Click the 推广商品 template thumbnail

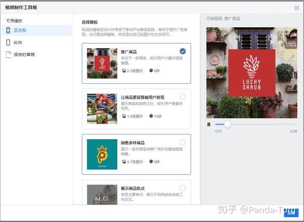(102, 63)
